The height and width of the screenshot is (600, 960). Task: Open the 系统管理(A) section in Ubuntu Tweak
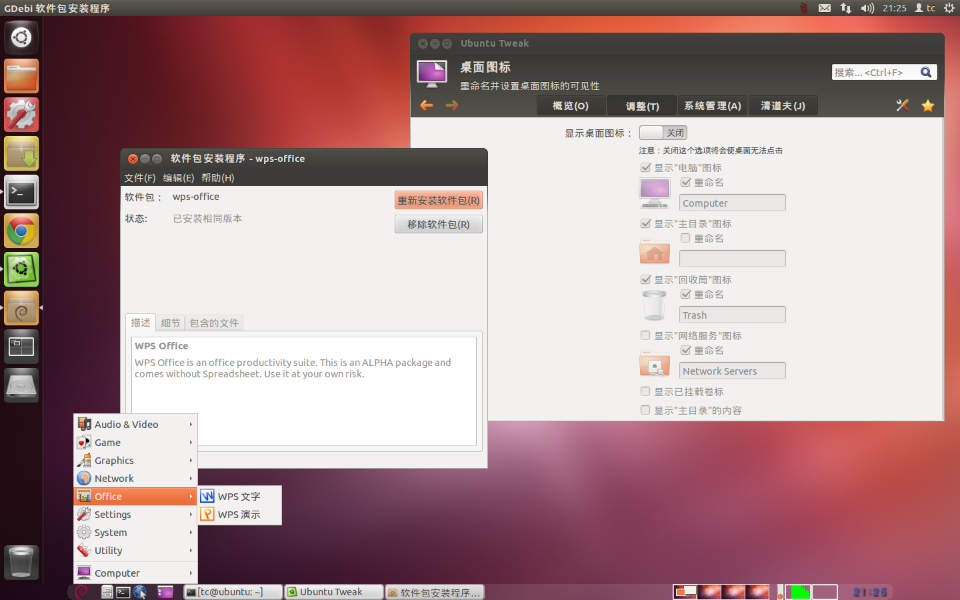713,105
